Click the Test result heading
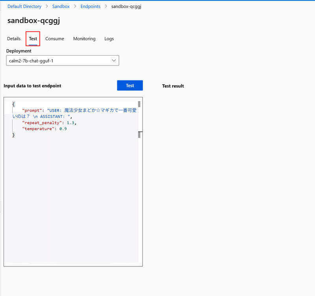The height and width of the screenshot is (296, 315). click(173, 86)
